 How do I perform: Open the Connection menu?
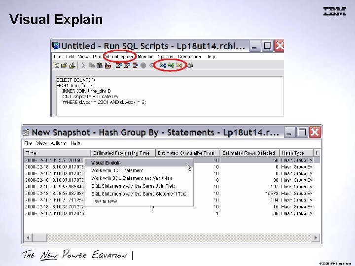click(x=189, y=57)
